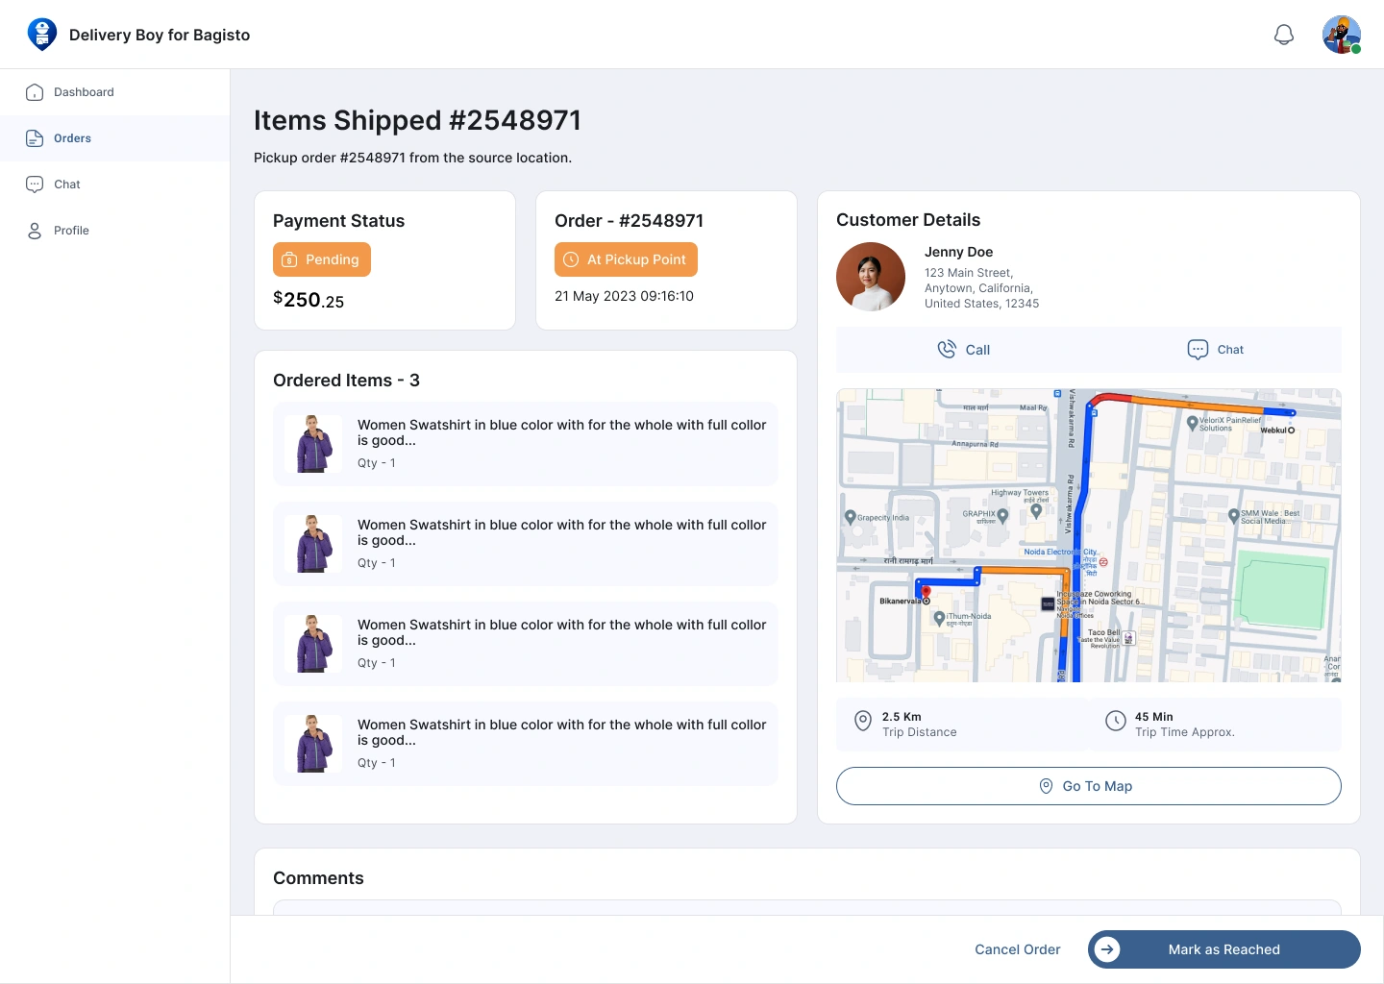Click the fourth ordered item thumbnail
Viewport: 1384px width, 984px height.
313,744
